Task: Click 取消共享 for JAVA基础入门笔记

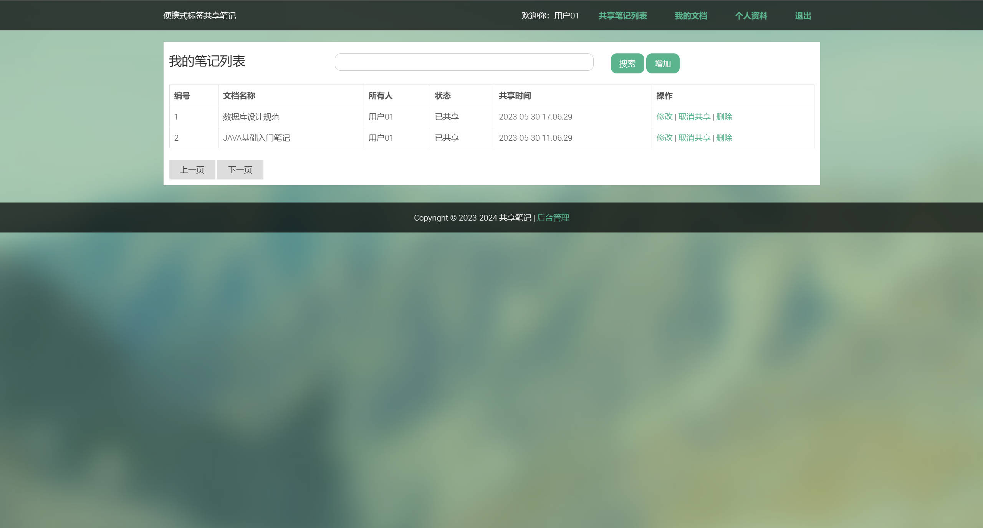Action: click(x=694, y=138)
